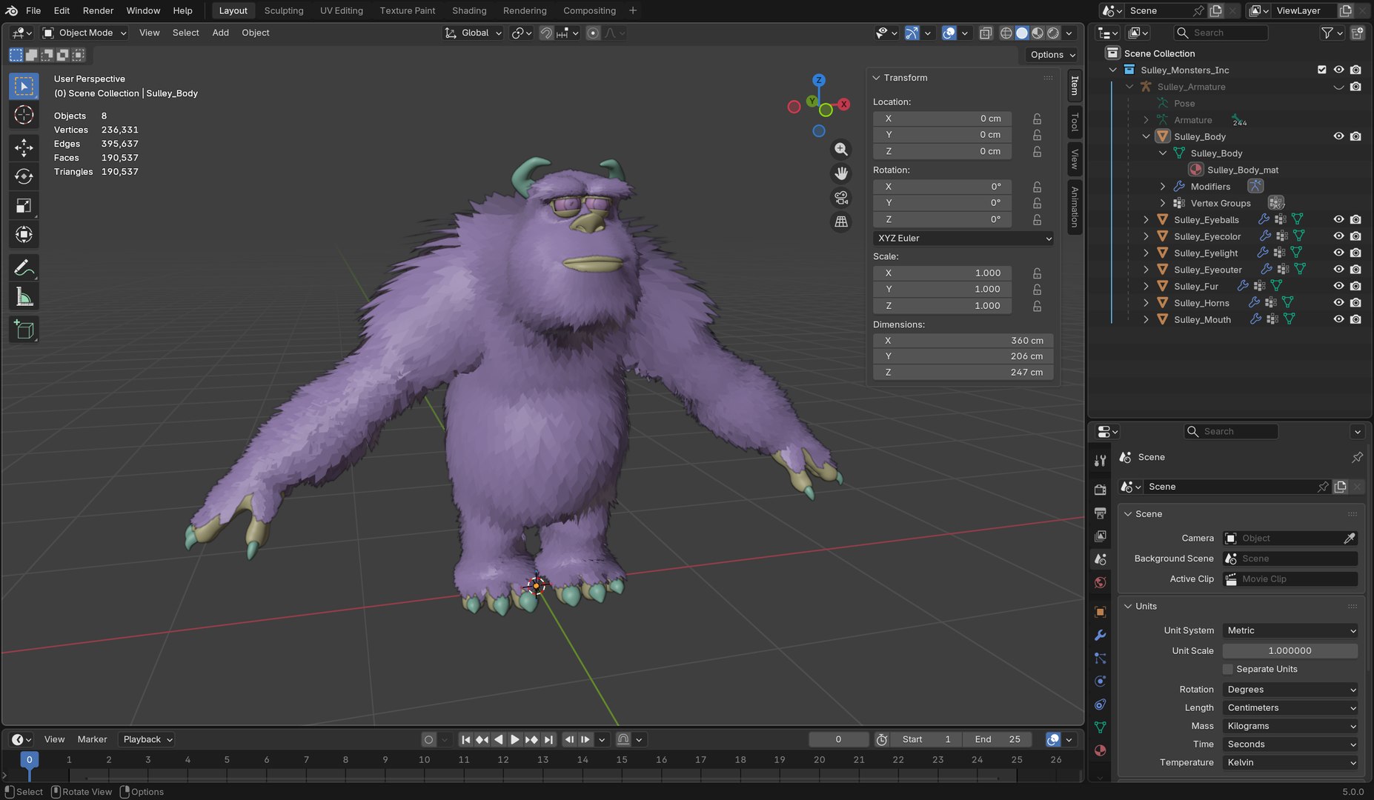Enable Separate Units checkbox
Image resolution: width=1374 pixels, height=800 pixels.
tap(1228, 669)
